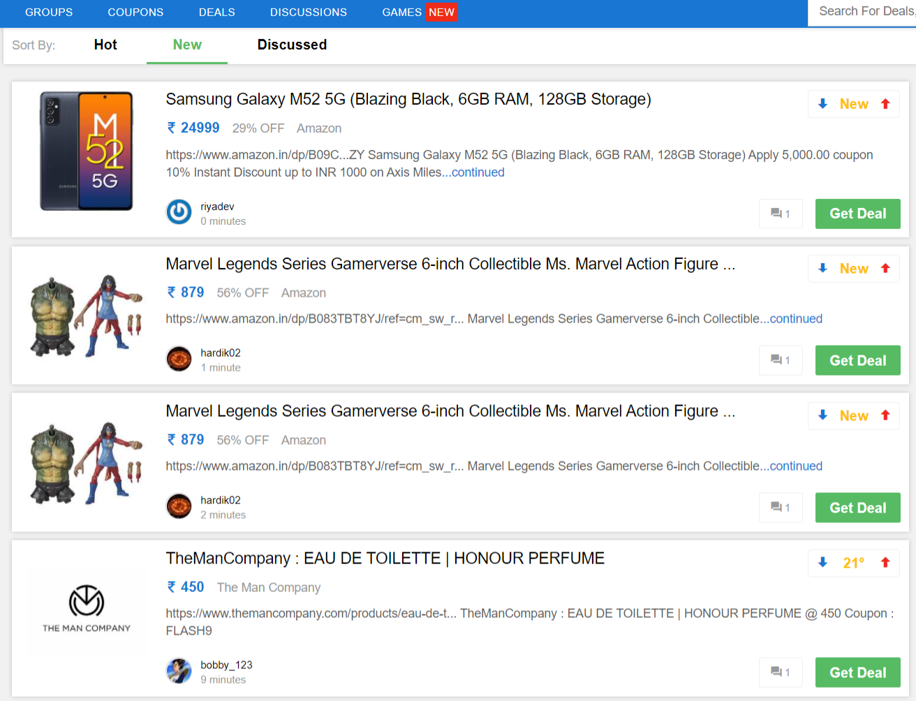Open the Samsung Galaxy M52 phone thumbnail
This screenshot has width=916, height=701.
coord(87,151)
